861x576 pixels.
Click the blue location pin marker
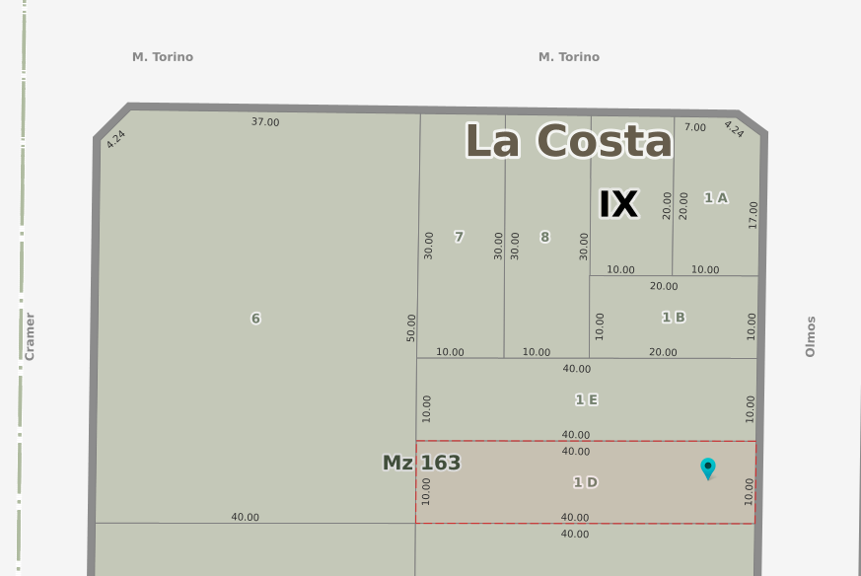[x=707, y=468]
